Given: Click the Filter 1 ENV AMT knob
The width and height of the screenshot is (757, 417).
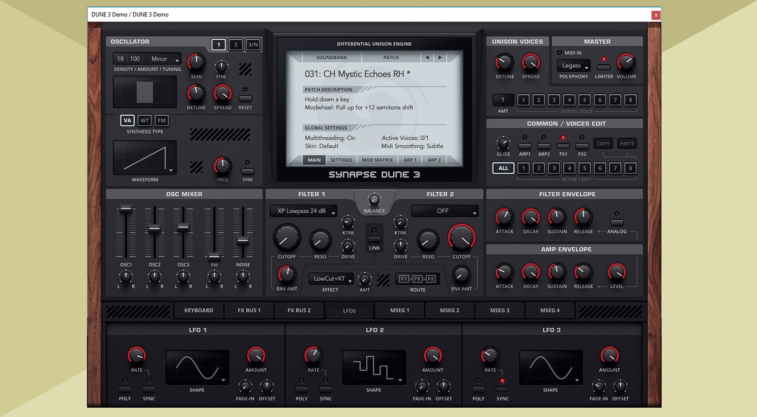Looking at the screenshot, I should click(287, 275).
